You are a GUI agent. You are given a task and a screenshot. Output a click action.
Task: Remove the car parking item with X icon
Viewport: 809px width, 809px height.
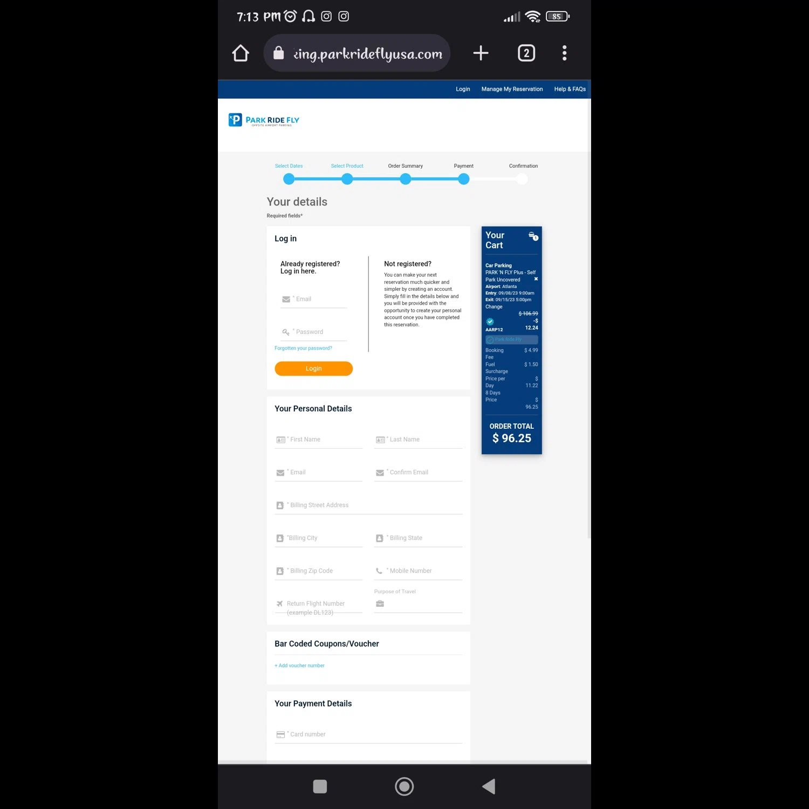click(536, 279)
